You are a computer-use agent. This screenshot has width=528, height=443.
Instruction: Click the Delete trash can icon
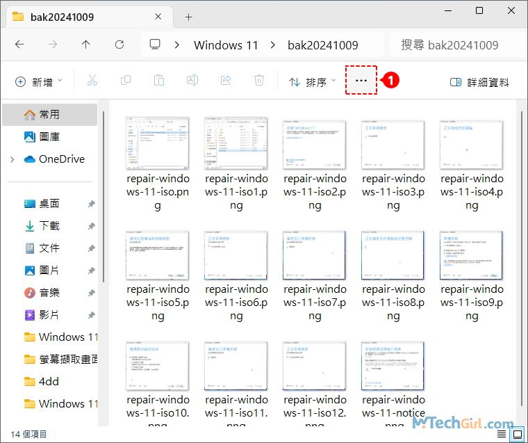point(259,81)
